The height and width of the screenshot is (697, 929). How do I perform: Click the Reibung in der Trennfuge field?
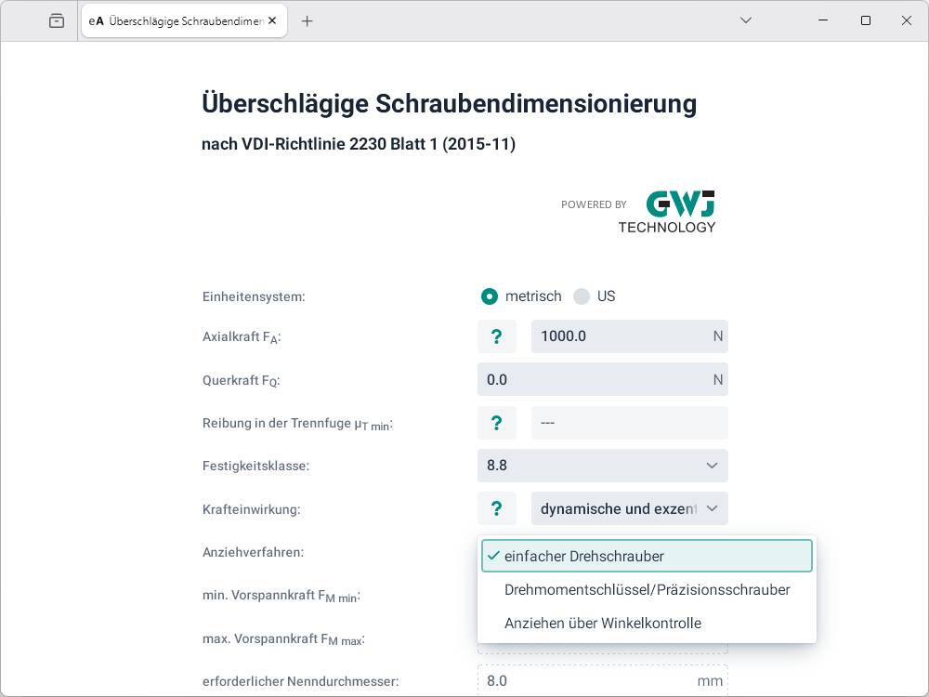point(629,423)
